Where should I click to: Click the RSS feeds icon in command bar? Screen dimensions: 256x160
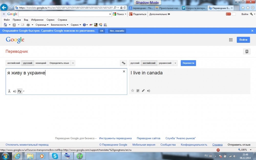(14, 25)
